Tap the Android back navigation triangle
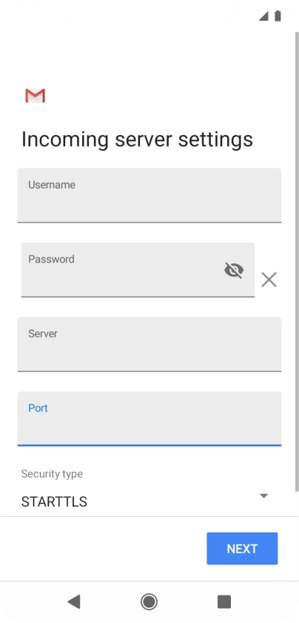 click(74, 601)
